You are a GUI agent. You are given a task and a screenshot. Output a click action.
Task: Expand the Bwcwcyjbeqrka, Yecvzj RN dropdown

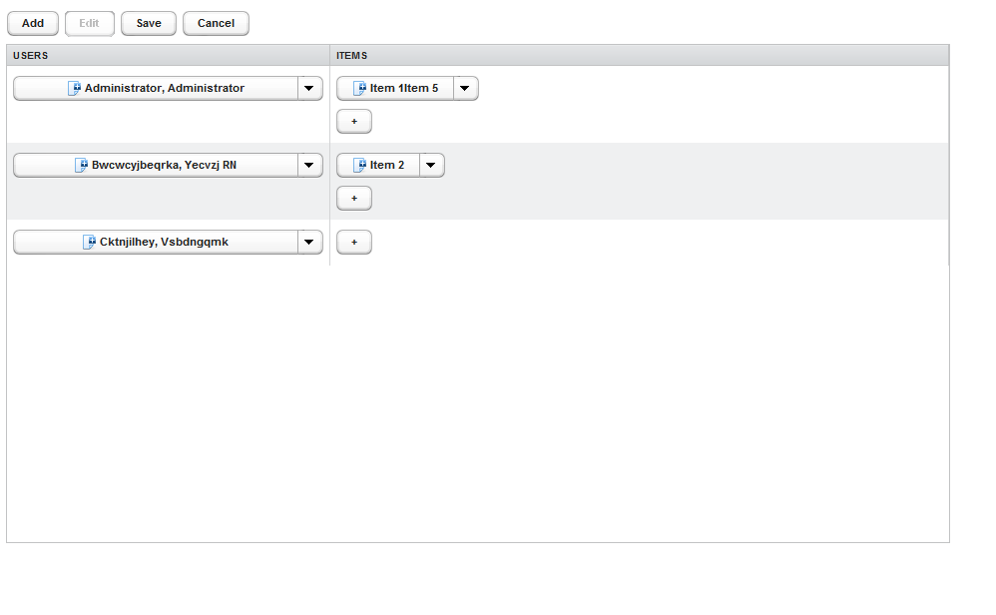coord(309,165)
